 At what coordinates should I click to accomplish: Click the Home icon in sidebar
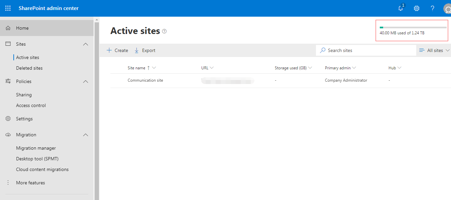(8, 28)
